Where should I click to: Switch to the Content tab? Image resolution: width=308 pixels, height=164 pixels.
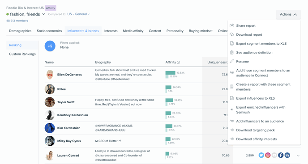[155, 31]
